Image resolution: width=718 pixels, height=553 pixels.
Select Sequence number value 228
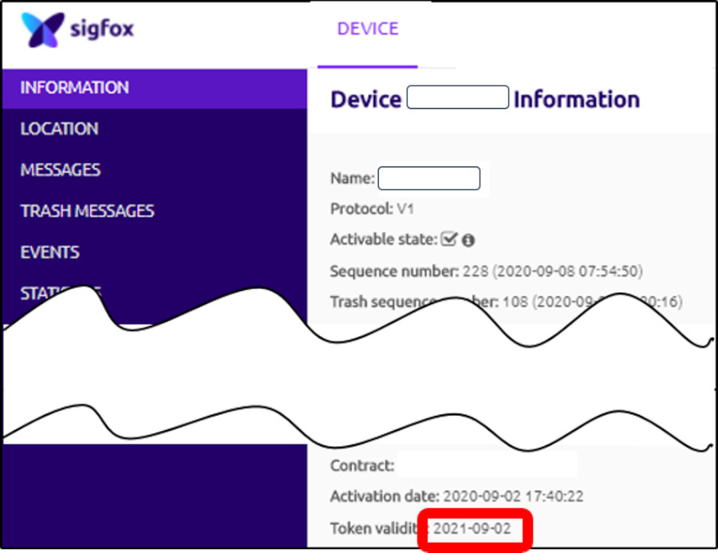(475, 271)
